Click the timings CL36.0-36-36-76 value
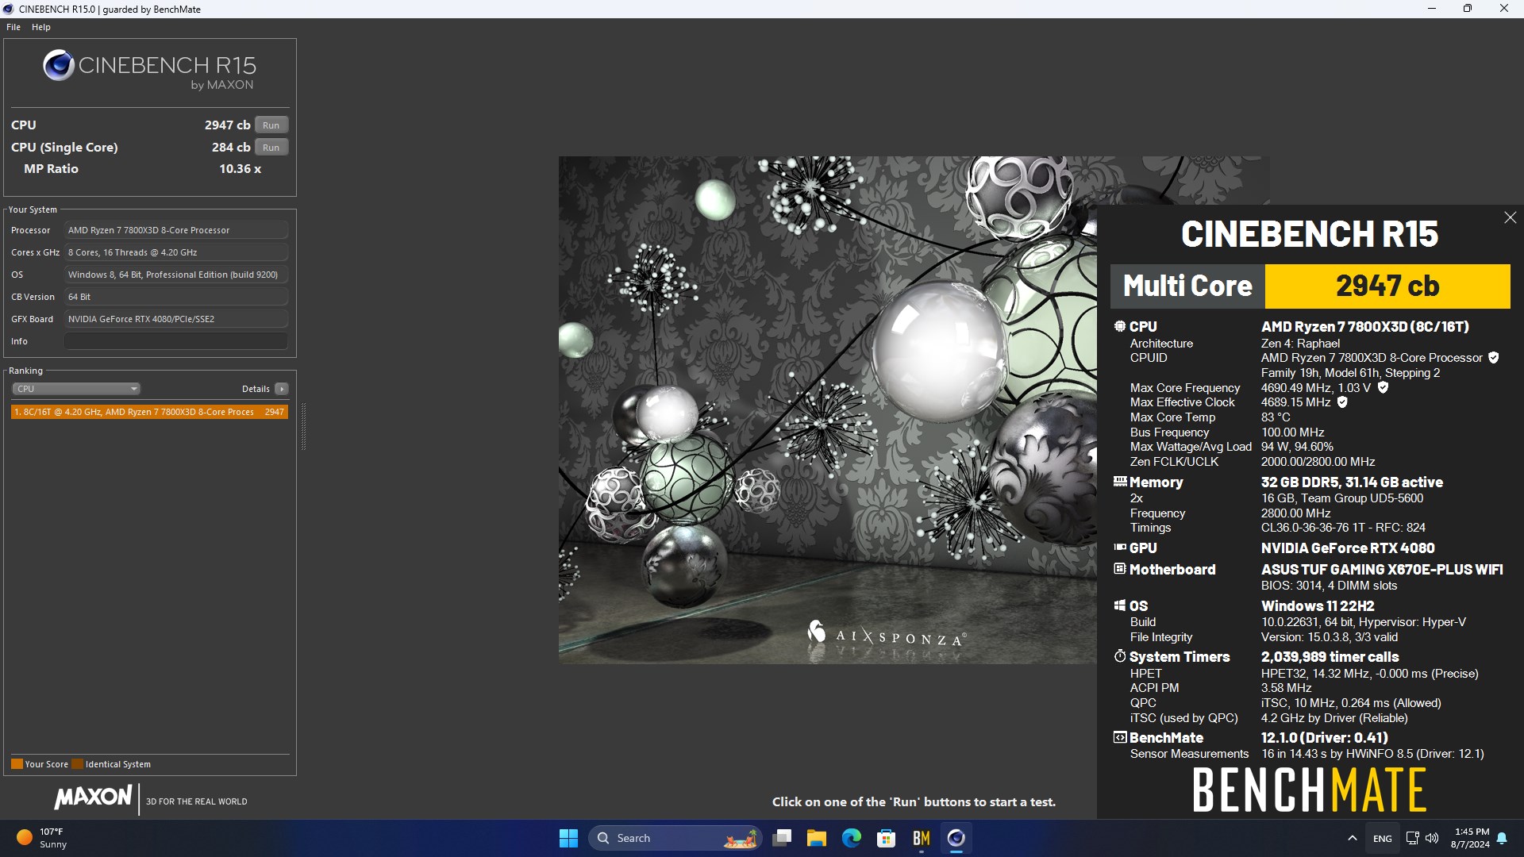This screenshot has width=1524, height=857. tap(1343, 528)
